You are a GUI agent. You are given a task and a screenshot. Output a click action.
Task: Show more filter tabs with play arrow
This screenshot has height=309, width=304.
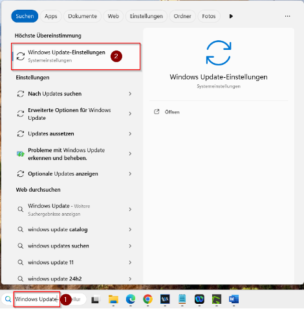231,16
